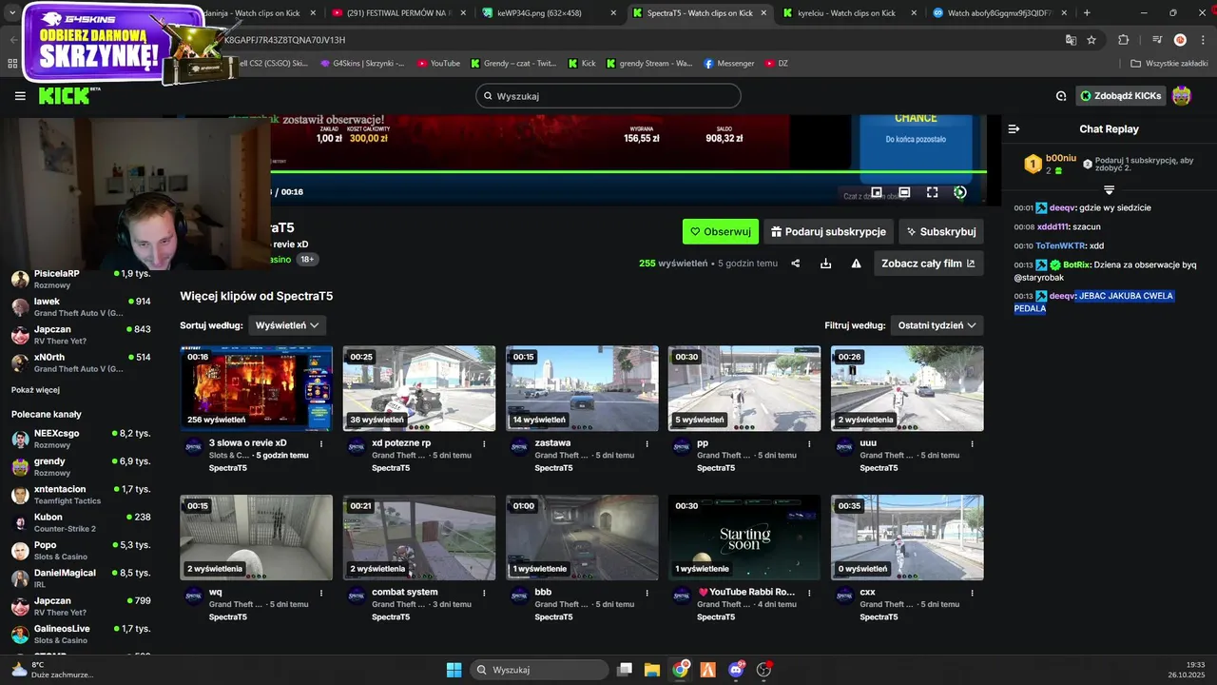Open OBS from the taskbar

pyautogui.click(x=764, y=670)
